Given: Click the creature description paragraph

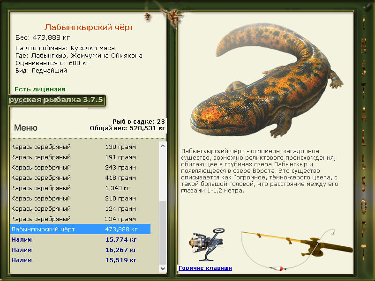Looking at the screenshot, I should click(260, 170).
